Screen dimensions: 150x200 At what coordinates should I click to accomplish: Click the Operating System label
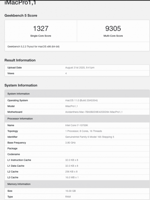(18, 100)
